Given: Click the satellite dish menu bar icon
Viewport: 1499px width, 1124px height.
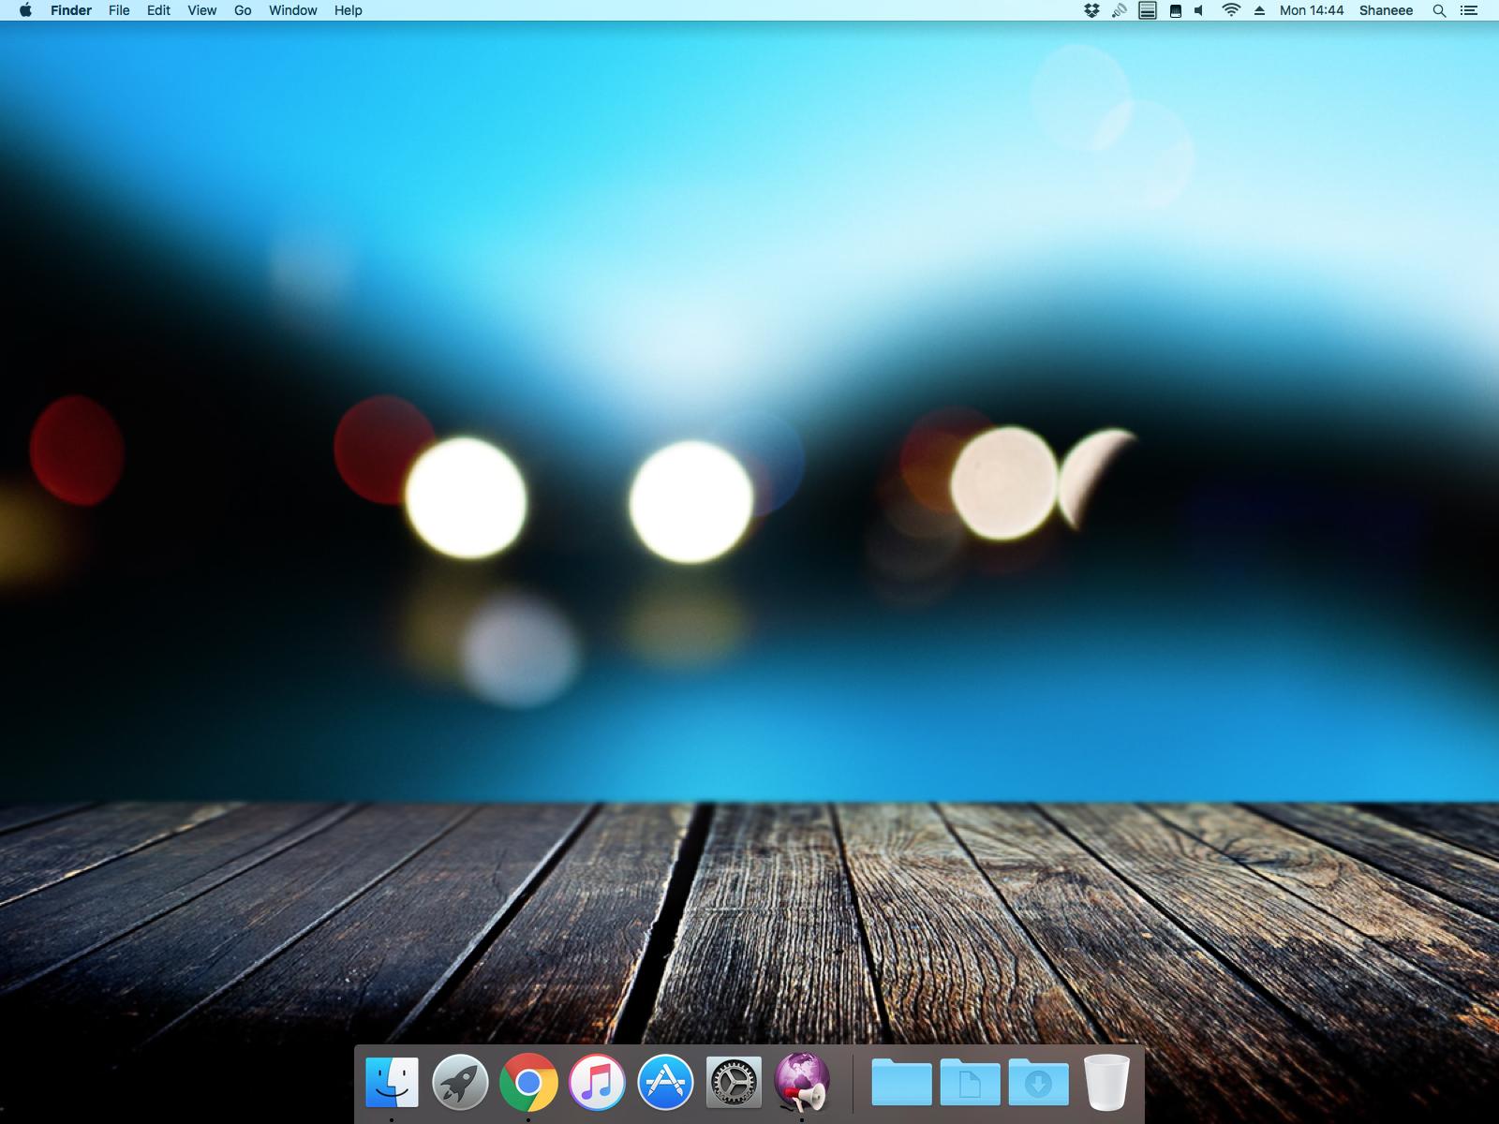Looking at the screenshot, I should click(1119, 10).
